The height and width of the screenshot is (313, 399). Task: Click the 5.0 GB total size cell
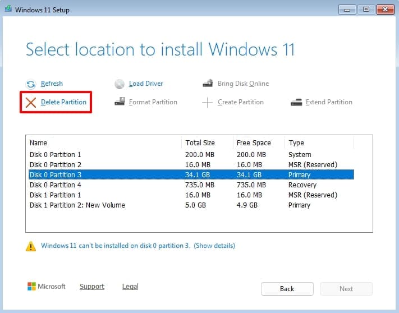[195, 205]
